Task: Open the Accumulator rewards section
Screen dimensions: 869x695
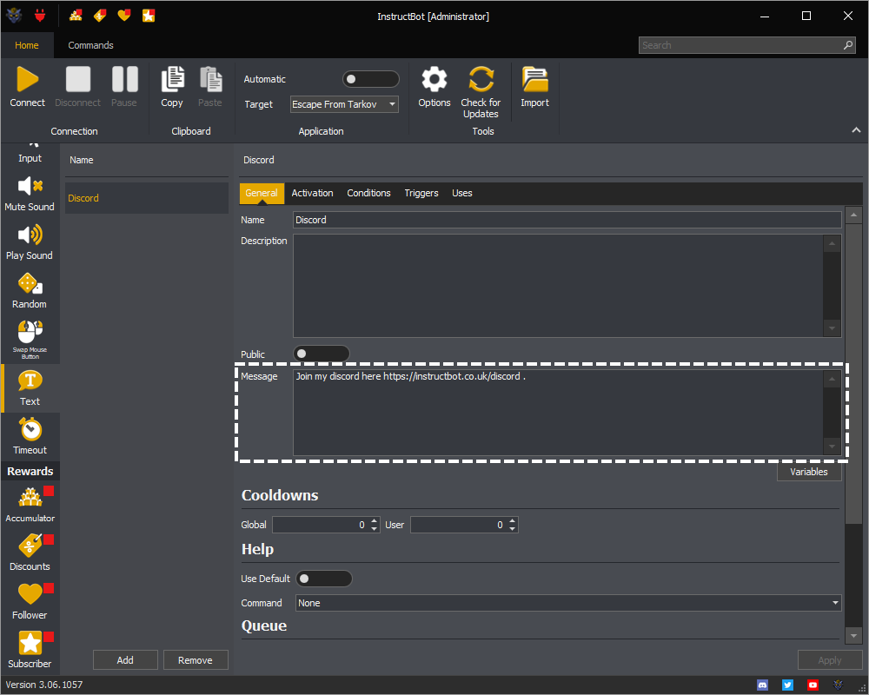Action: pos(30,505)
